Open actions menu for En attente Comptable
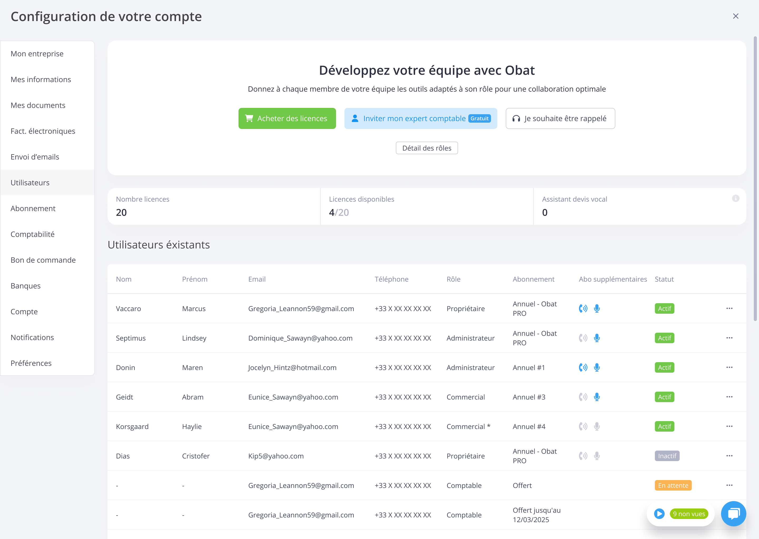Viewport: 759px width, 539px height. point(729,485)
